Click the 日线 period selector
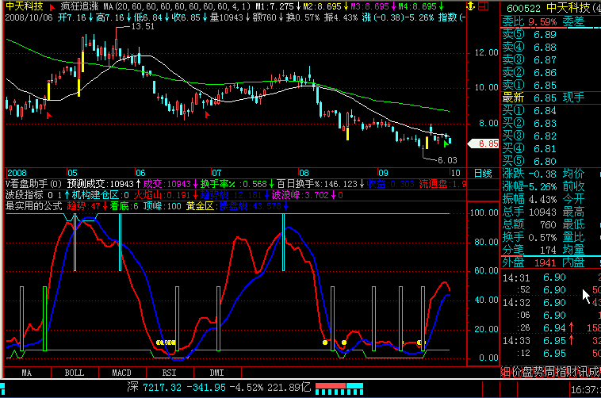This screenshot has height=398, width=601. [483, 174]
